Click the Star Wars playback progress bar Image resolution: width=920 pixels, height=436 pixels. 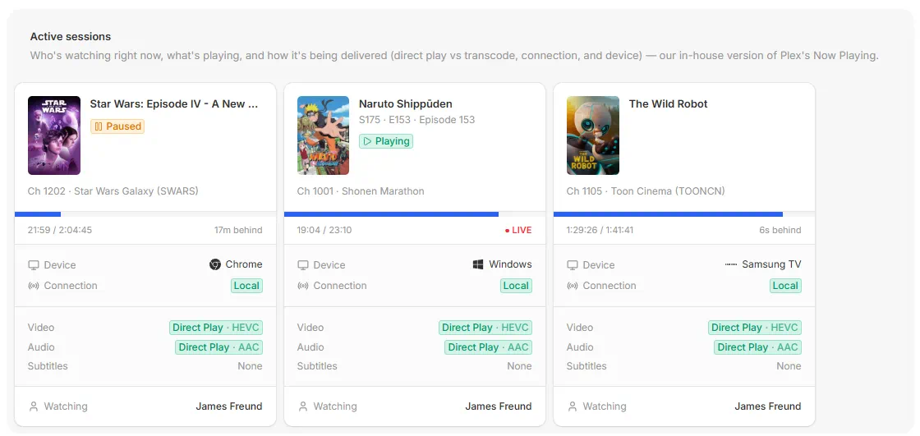(x=145, y=214)
